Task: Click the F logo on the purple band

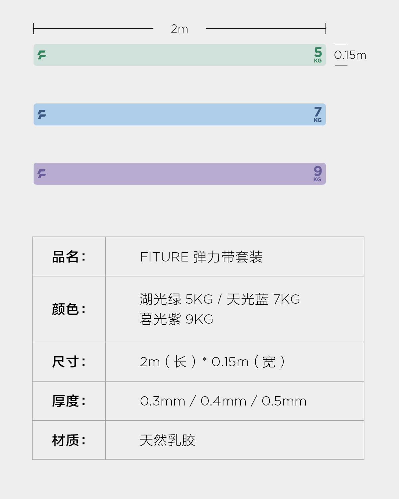Action: tap(42, 174)
